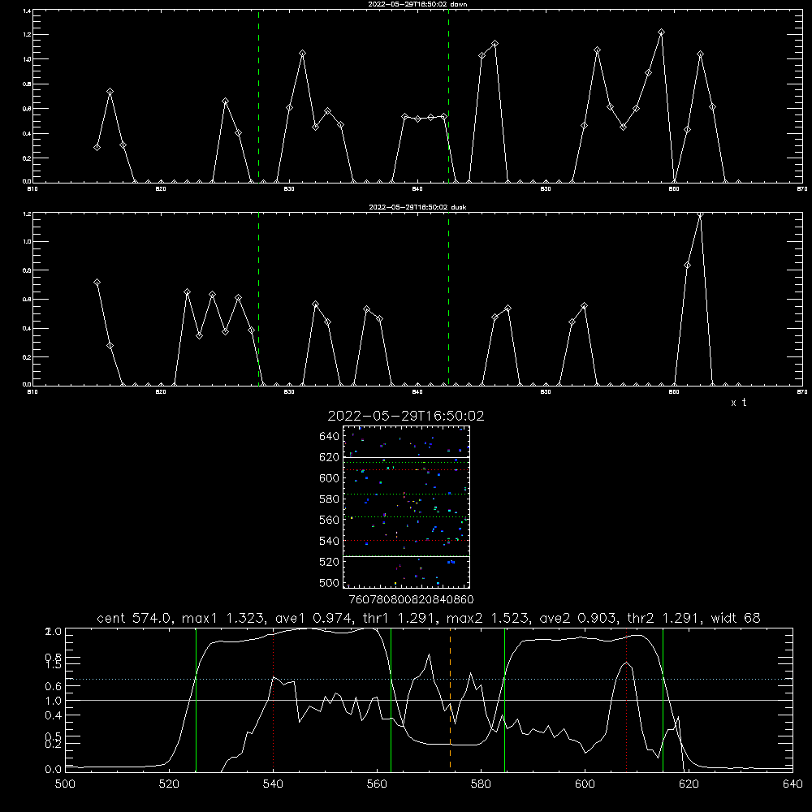812x812 pixels.
Task: Click '580' on the bottom profile plot x-axis
Action: pyautogui.click(x=481, y=784)
